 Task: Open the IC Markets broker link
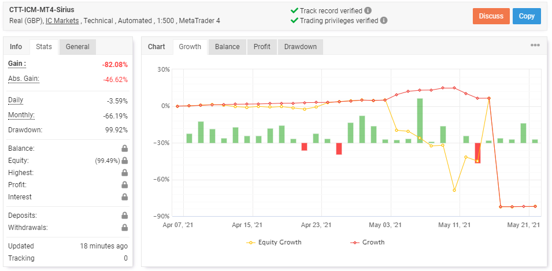click(x=62, y=21)
